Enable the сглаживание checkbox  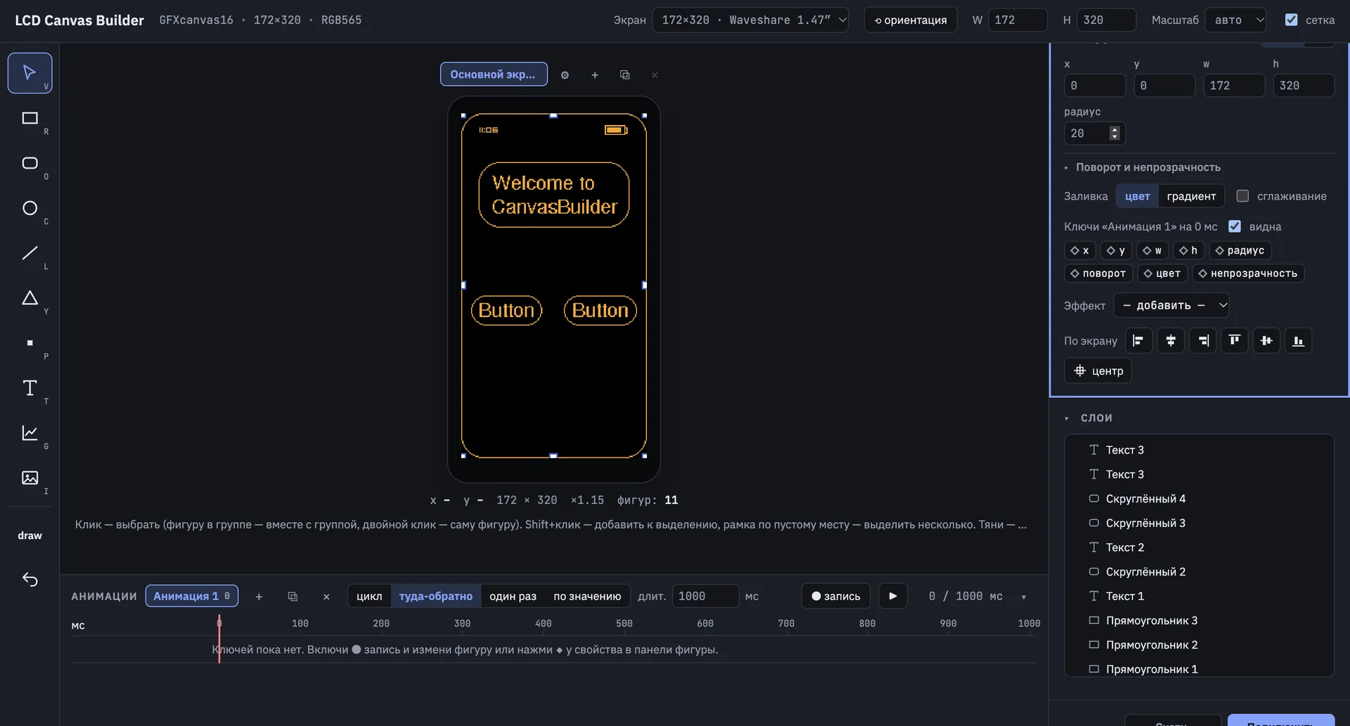[x=1242, y=196]
